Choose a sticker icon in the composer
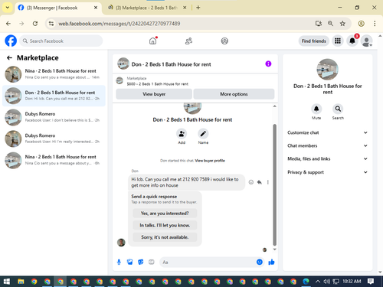383x287 pixels. (x=141, y=262)
